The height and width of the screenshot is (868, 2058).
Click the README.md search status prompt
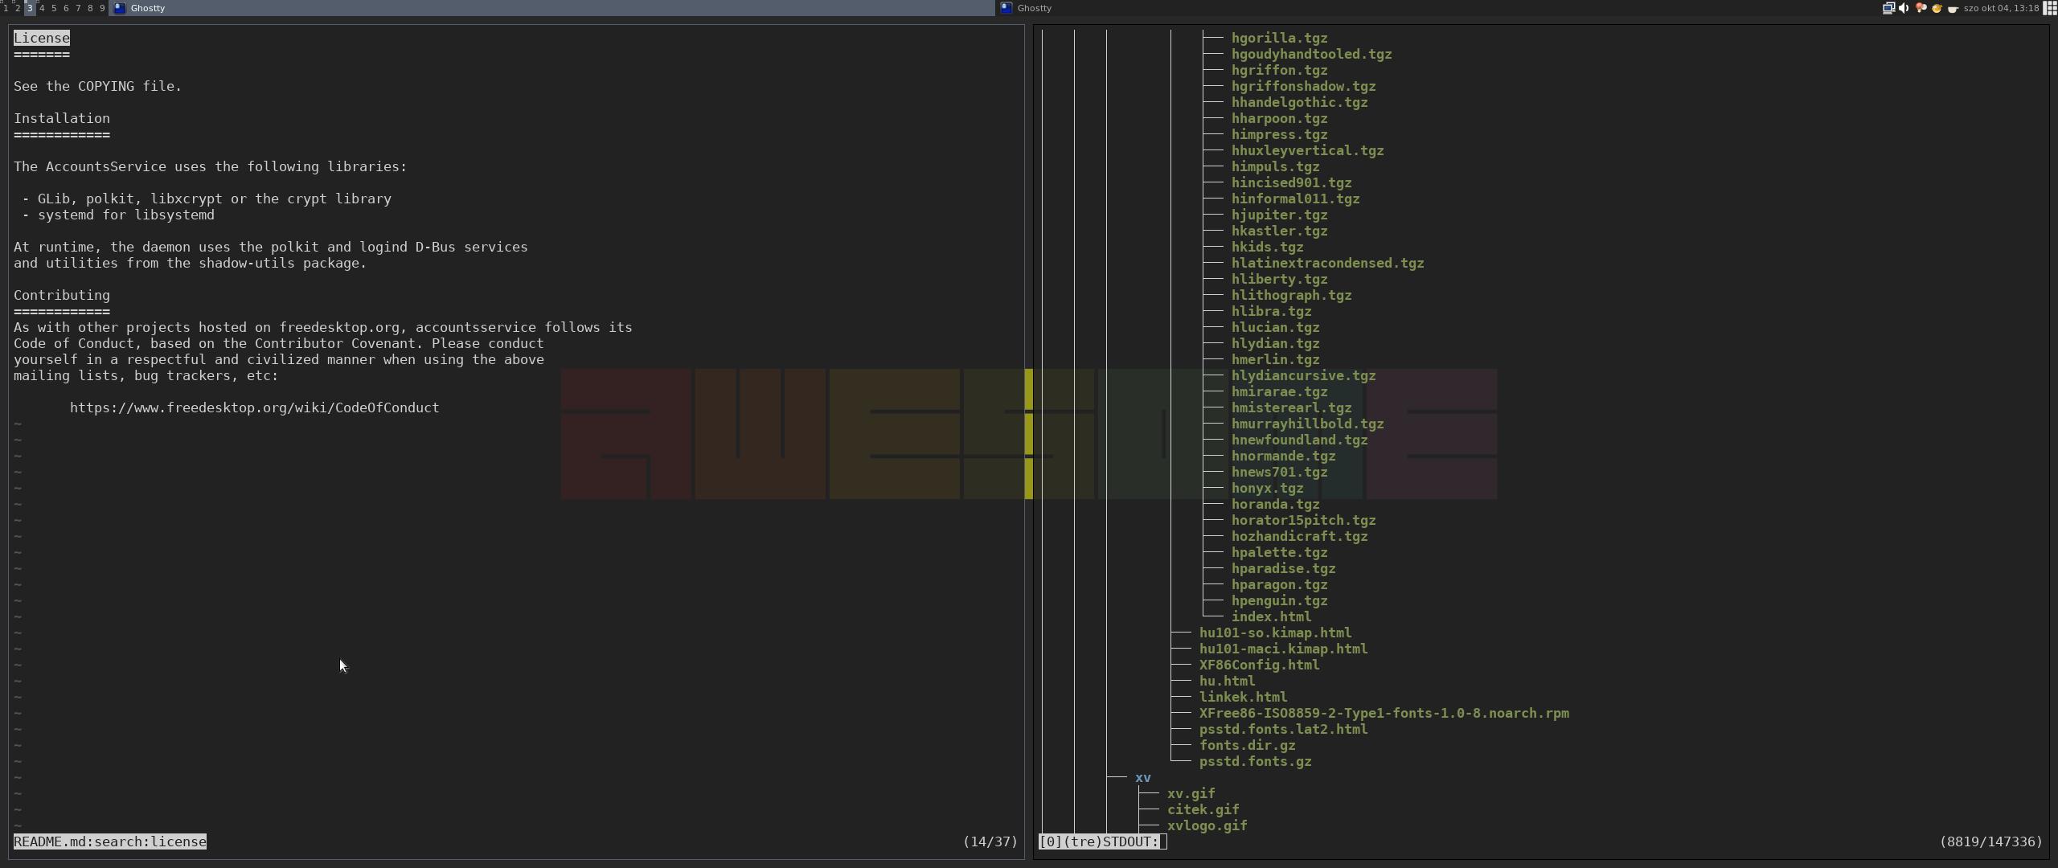pos(110,841)
